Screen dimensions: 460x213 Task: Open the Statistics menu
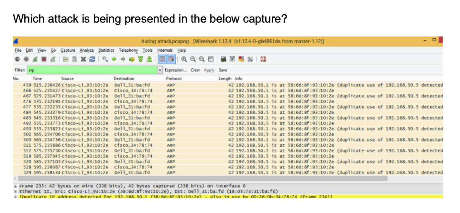pos(106,50)
